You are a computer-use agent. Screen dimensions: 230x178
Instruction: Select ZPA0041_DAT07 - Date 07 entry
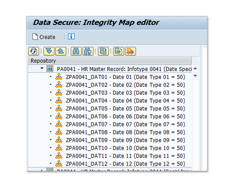125,125
